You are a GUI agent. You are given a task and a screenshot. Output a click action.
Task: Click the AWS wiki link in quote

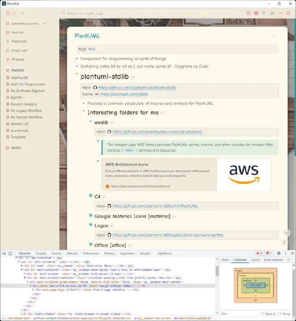[129, 150]
